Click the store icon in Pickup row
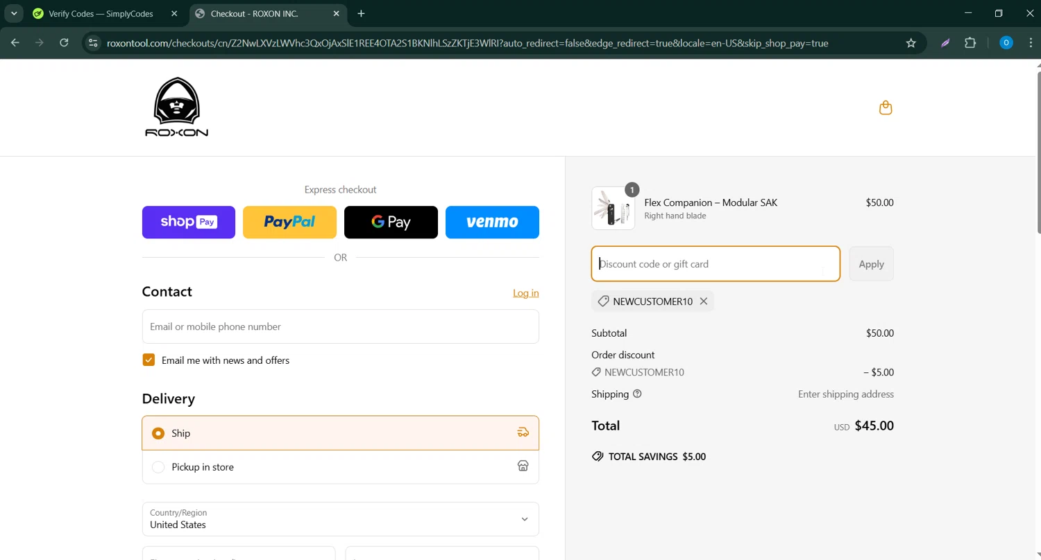The height and width of the screenshot is (560, 1041). [x=523, y=466]
